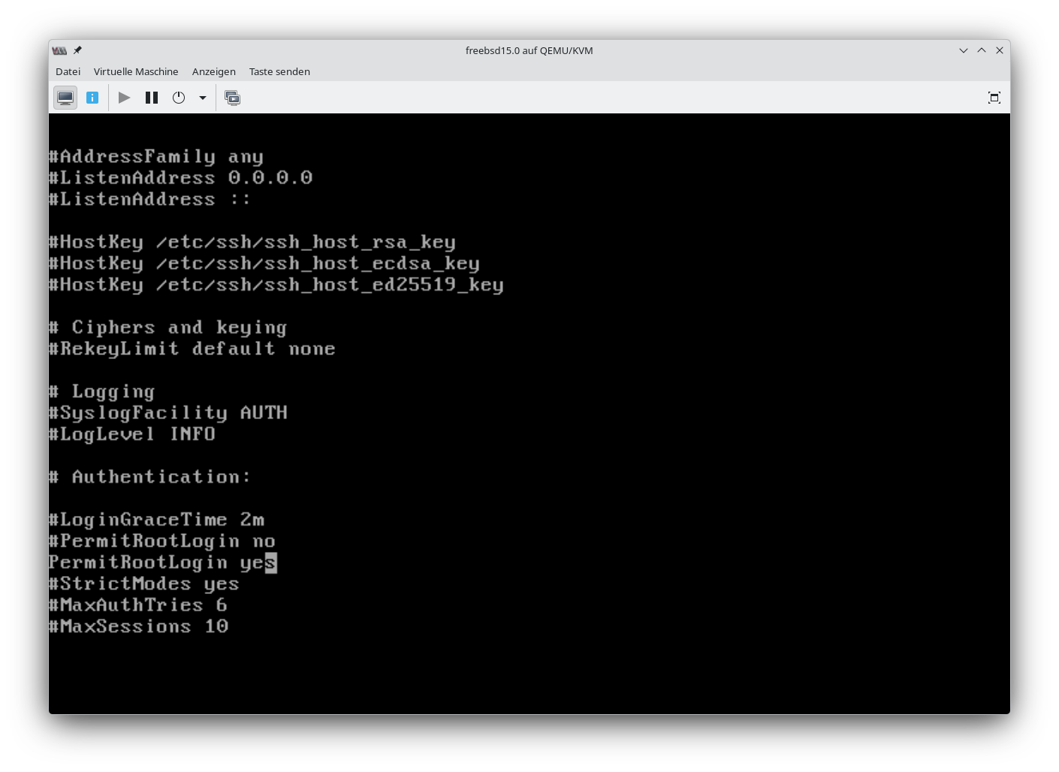Screen dimensions: 1059x772
Task: Pin window using title bar pin icon
Action: 77,50
